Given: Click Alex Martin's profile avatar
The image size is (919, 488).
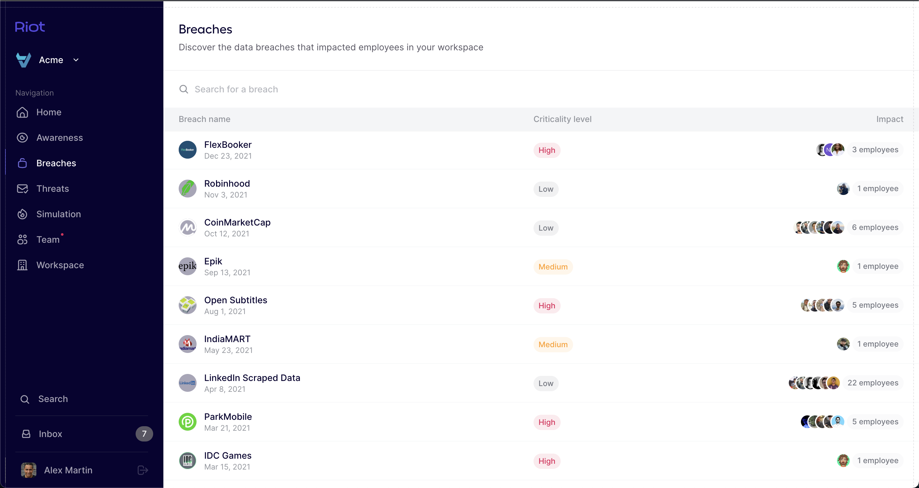Looking at the screenshot, I should click(x=28, y=470).
